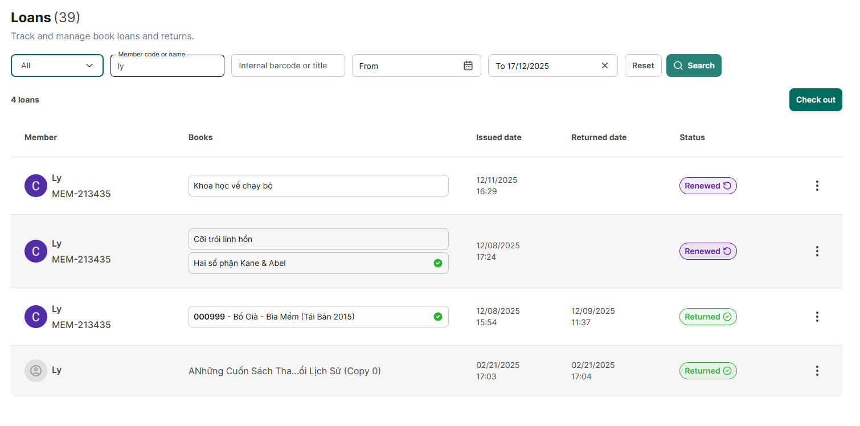Click the Returned date column header
The image size is (860, 426).
pyautogui.click(x=599, y=137)
